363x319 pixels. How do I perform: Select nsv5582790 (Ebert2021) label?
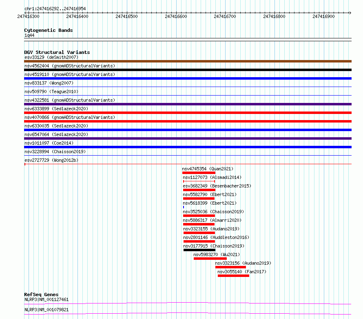(x=210, y=194)
